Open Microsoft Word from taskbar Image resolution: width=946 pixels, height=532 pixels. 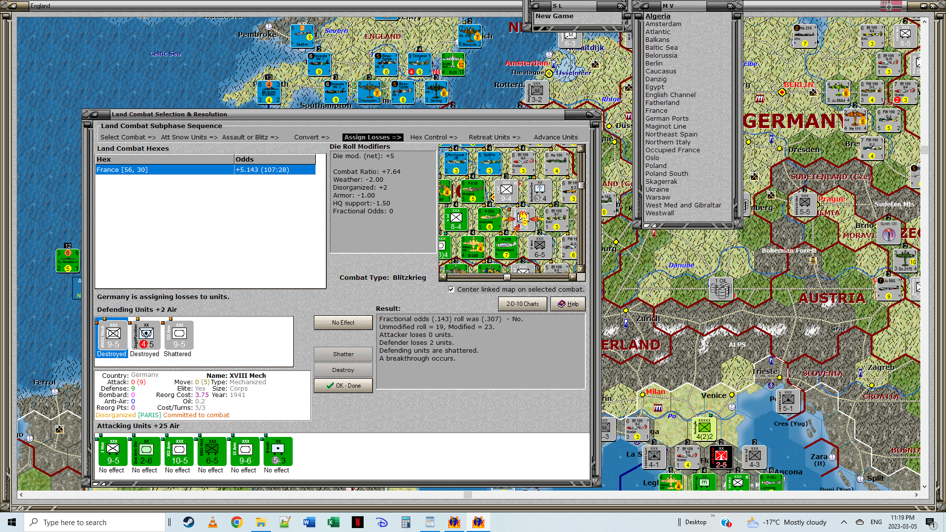click(x=309, y=522)
